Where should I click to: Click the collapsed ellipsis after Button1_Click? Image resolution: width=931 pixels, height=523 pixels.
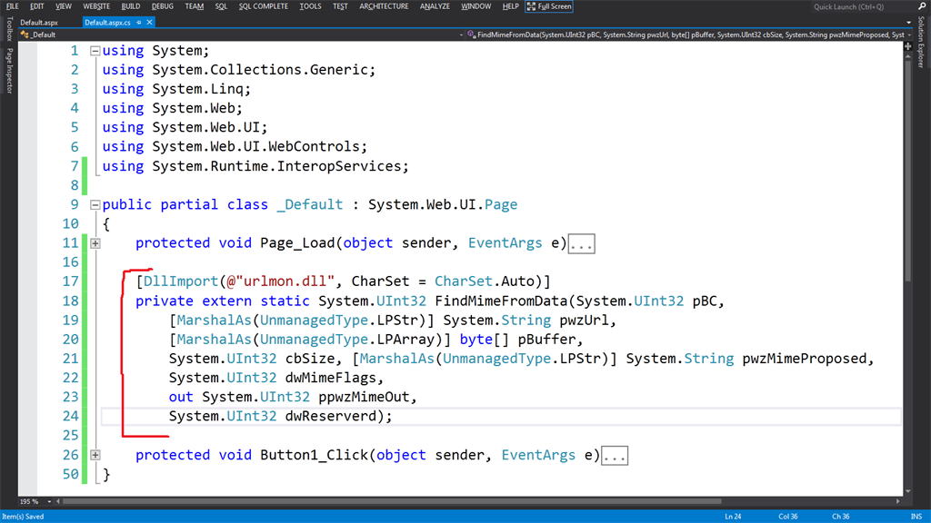point(615,456)
